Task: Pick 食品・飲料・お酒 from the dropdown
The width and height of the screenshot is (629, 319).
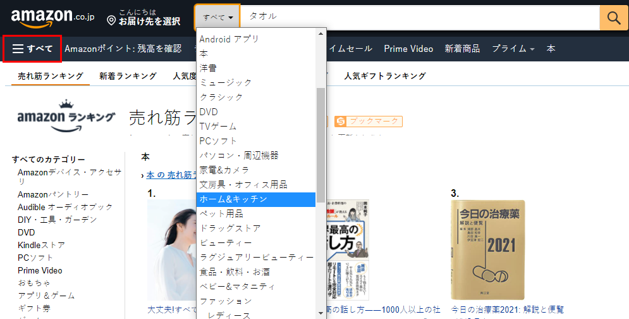Action: point(256,272)
